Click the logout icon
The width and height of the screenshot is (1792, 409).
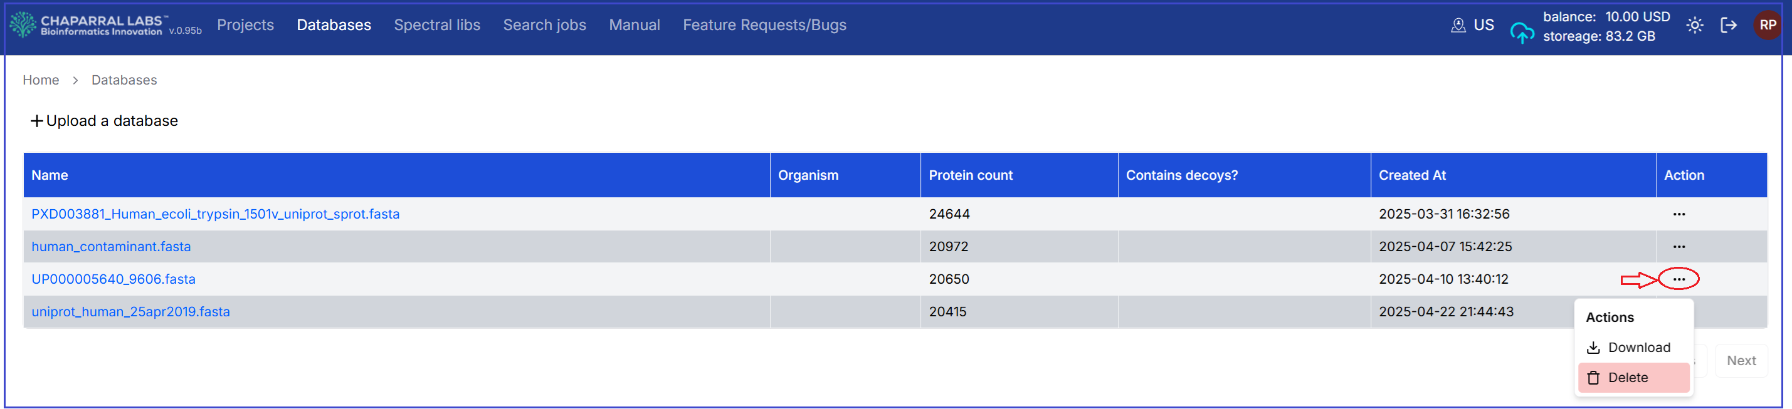(x=1728, y=26)
